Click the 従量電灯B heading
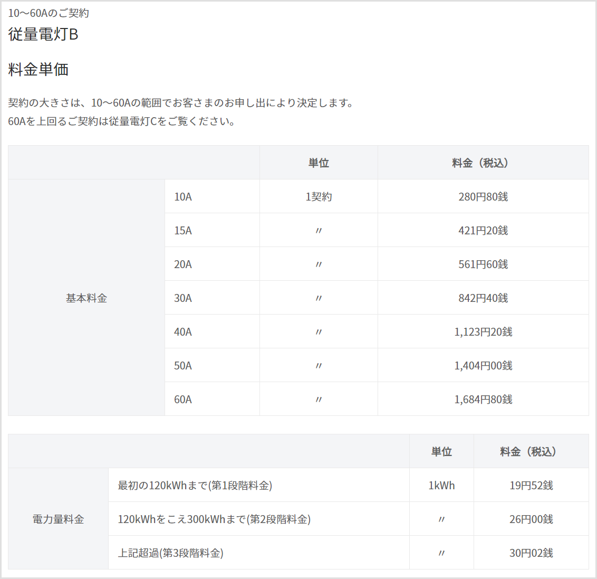Image resolution: width=597 pixels, height=579 pixels. point(43,34)
